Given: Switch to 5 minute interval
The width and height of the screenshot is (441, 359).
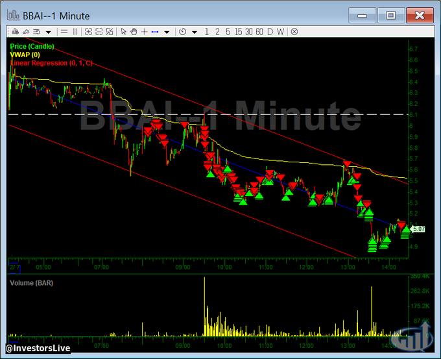Looking at the screenshot, I should point(228,32).
